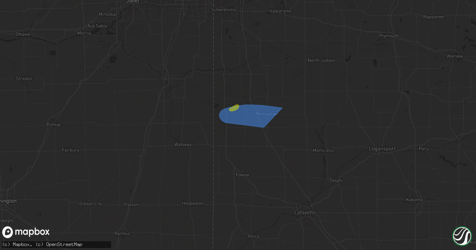Click the Aux Sable label
Viewport: 476px width, 250px height.
[97, 26]
